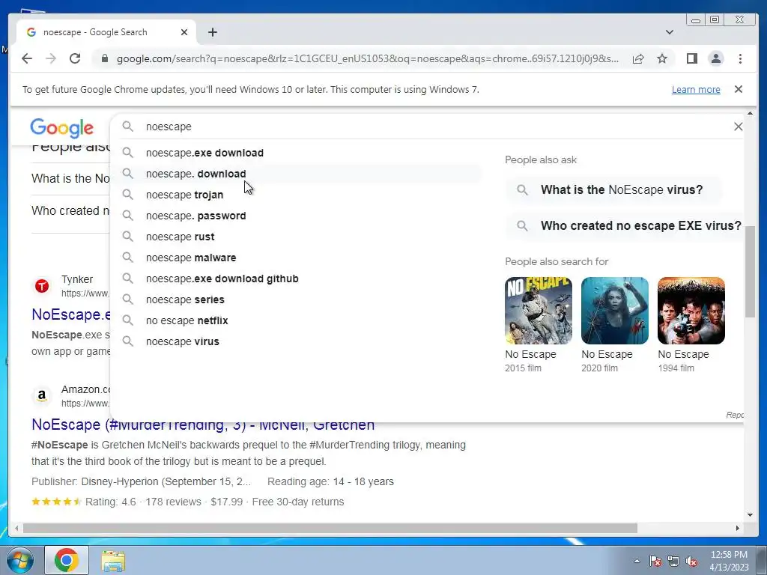The image size is (767, 575).
Task: Click the vertical scrollbar thumb of the page
Action: [x=751, y=272]
